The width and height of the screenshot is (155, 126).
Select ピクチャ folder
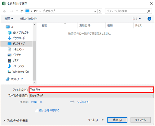tap(14, 55)
